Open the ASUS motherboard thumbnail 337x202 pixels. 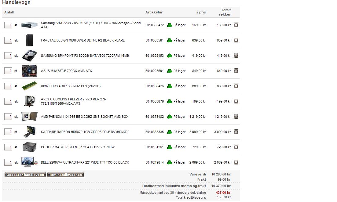[29, 71]
